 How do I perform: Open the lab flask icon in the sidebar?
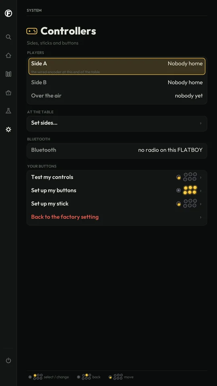8,111
